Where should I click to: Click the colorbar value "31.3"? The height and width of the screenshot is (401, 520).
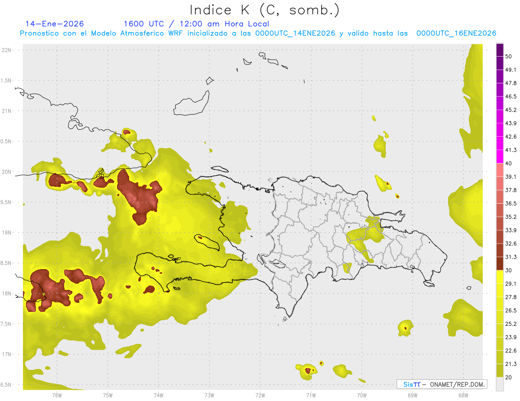[511, 257]
